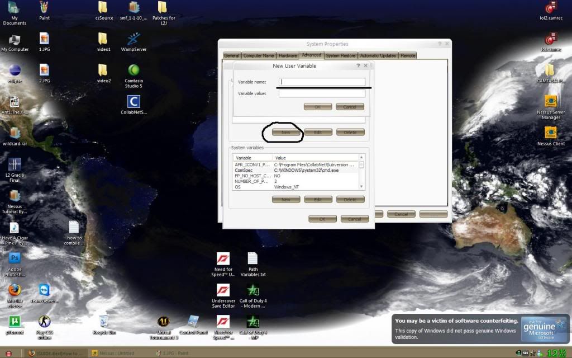Viewport: 572px width, 358px height.
Task: Open the Mozilla Firefox desktop icon
Action: [15, 290]
